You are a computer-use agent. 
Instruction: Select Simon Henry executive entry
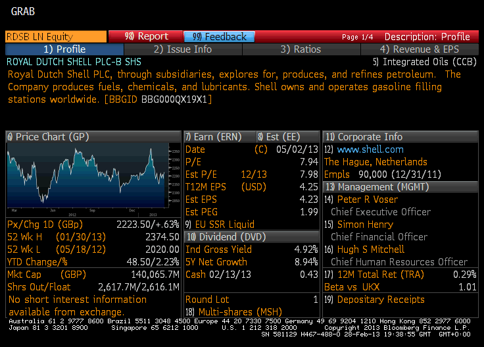(x=365, y=225)
